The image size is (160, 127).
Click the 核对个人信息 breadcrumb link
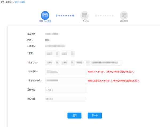19,2
